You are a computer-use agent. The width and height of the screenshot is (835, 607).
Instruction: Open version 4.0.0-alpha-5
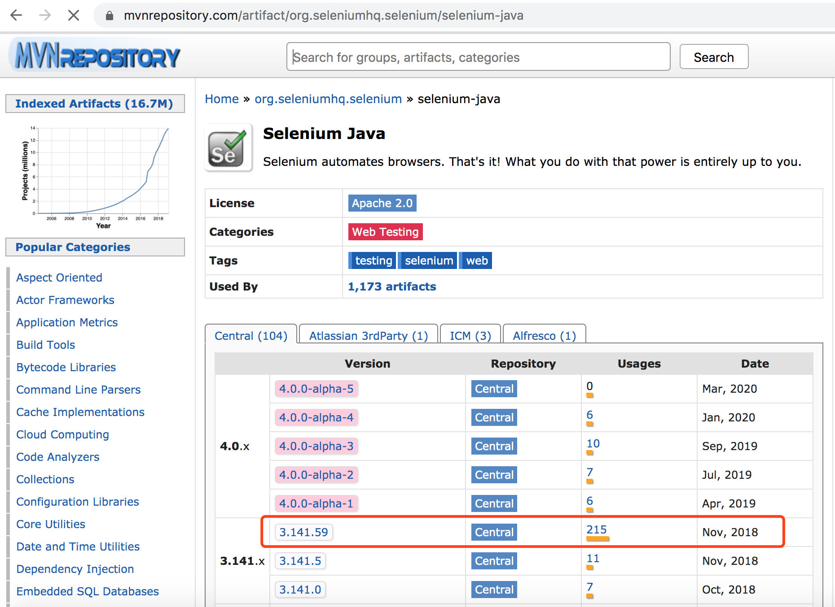[316, 389]
